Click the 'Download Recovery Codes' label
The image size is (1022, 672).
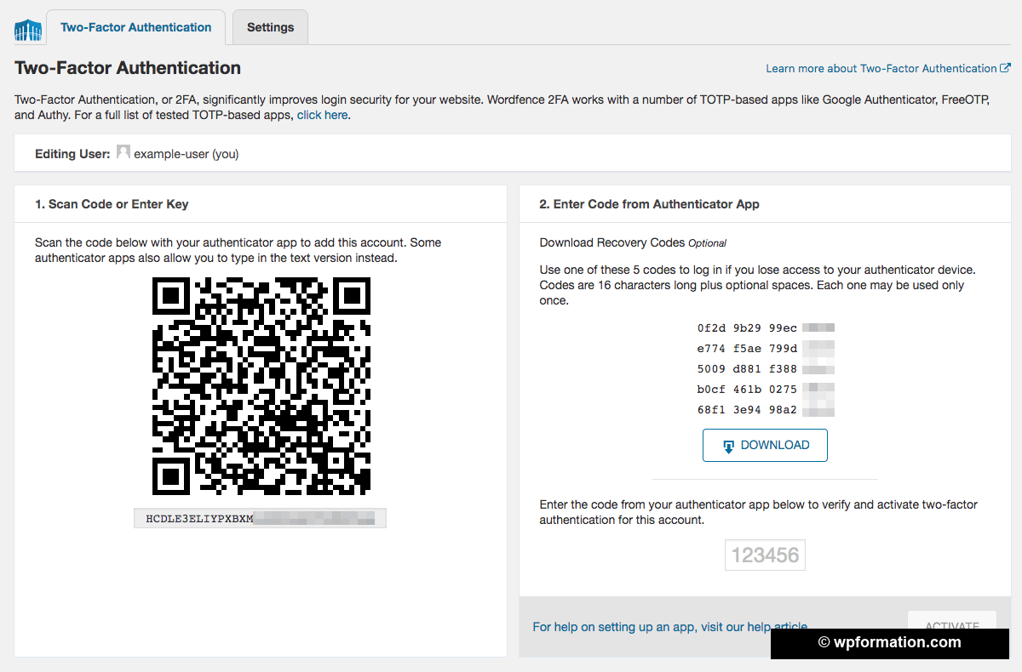tap(612, 242)
